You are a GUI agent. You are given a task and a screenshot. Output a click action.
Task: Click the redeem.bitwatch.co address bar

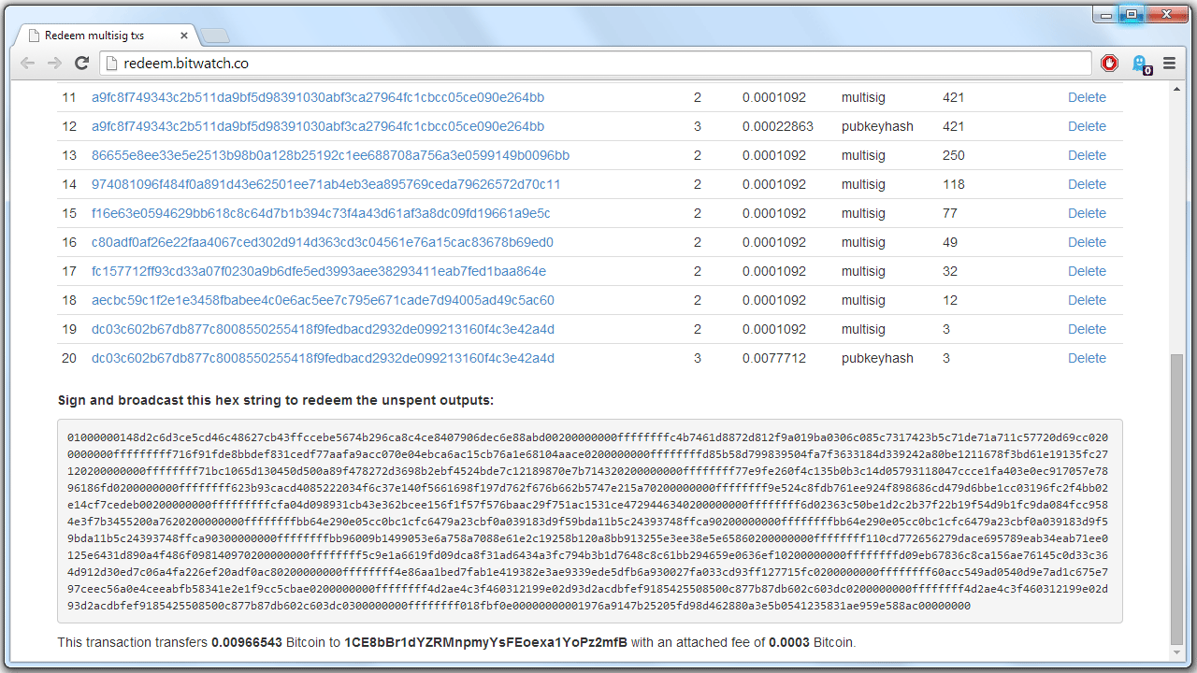click(598, 64)
